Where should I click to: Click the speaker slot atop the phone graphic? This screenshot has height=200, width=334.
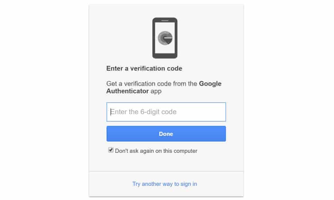[165, 21]
